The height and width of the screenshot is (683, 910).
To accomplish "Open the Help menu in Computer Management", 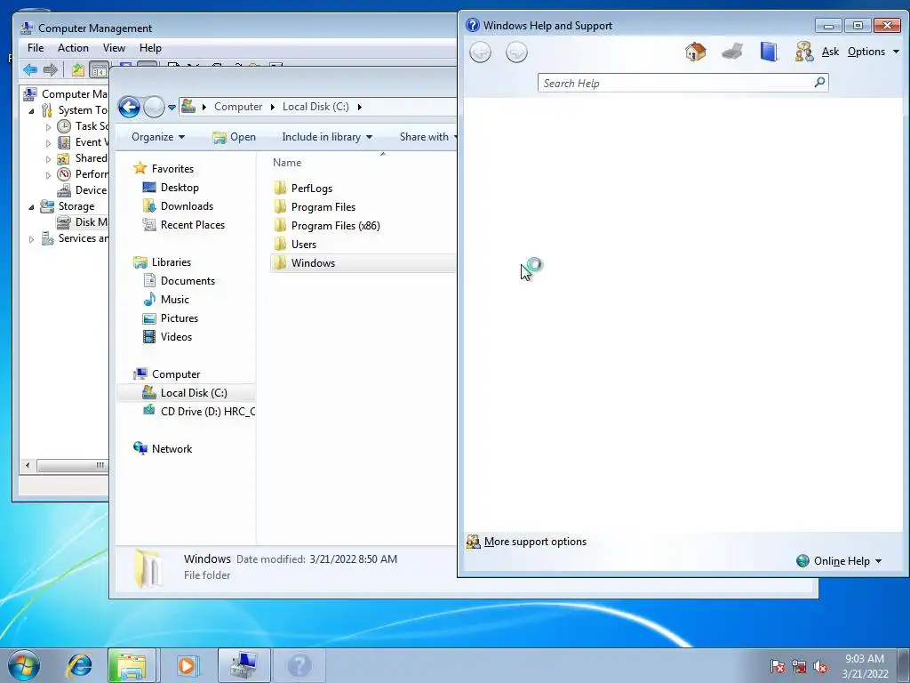I will point(150,48).
